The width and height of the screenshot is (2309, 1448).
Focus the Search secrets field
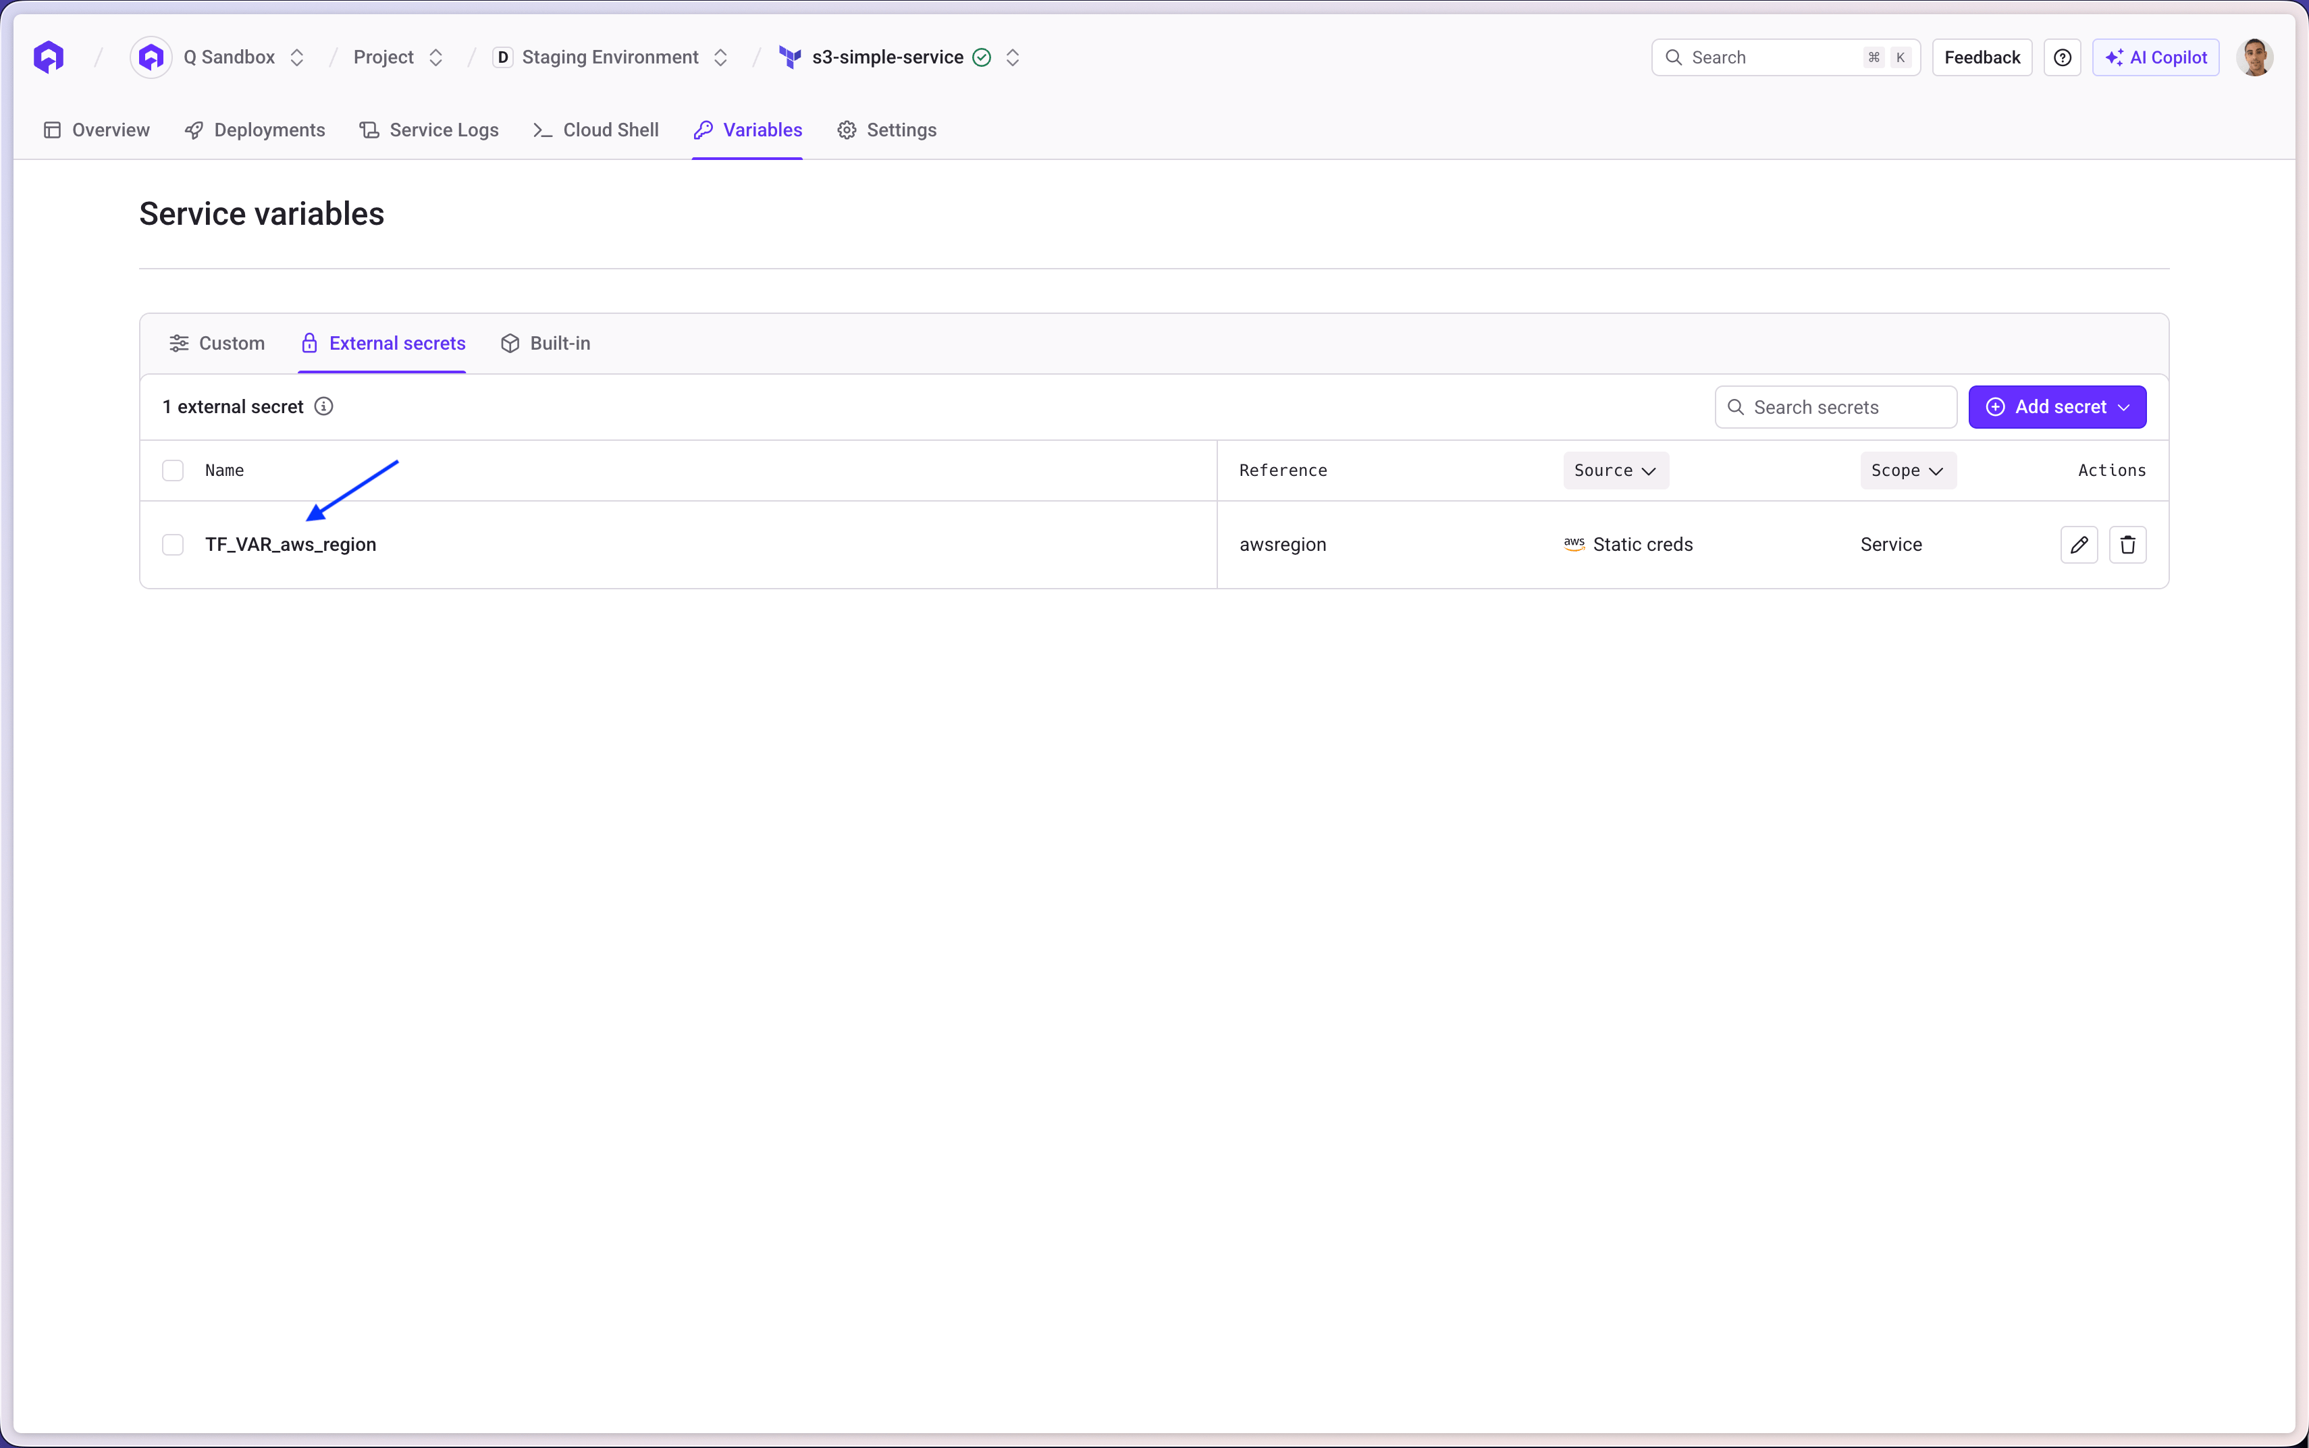(x=1835, y=407)
